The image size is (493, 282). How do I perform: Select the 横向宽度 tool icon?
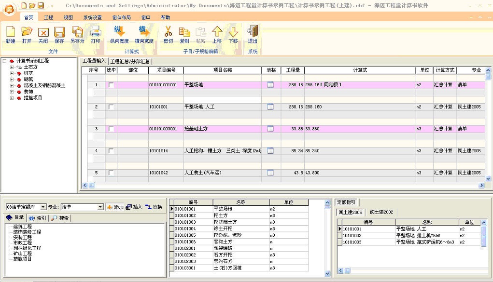tap(144, 33)
